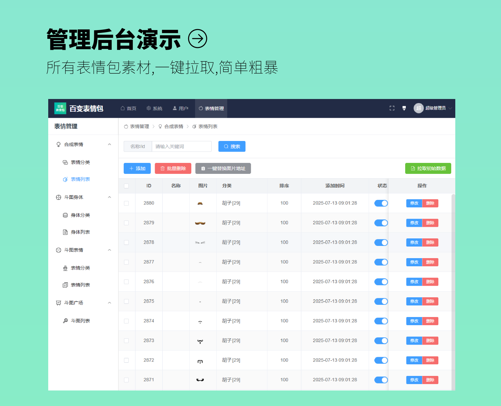Click the fullscreen icon in the header

[x=392, y=108]
